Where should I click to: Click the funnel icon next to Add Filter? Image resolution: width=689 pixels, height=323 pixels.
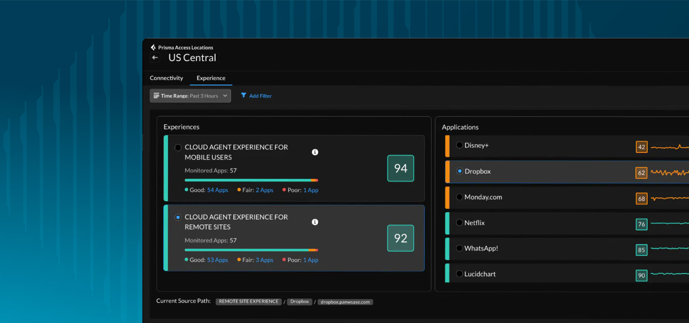(244, 96)
